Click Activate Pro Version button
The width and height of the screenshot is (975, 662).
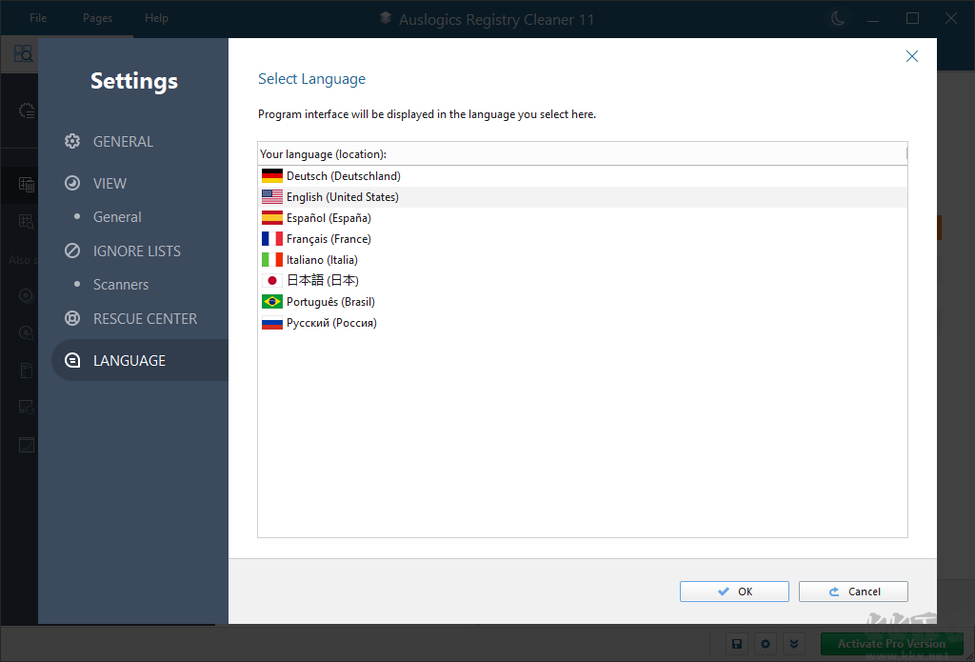[891, 643]
